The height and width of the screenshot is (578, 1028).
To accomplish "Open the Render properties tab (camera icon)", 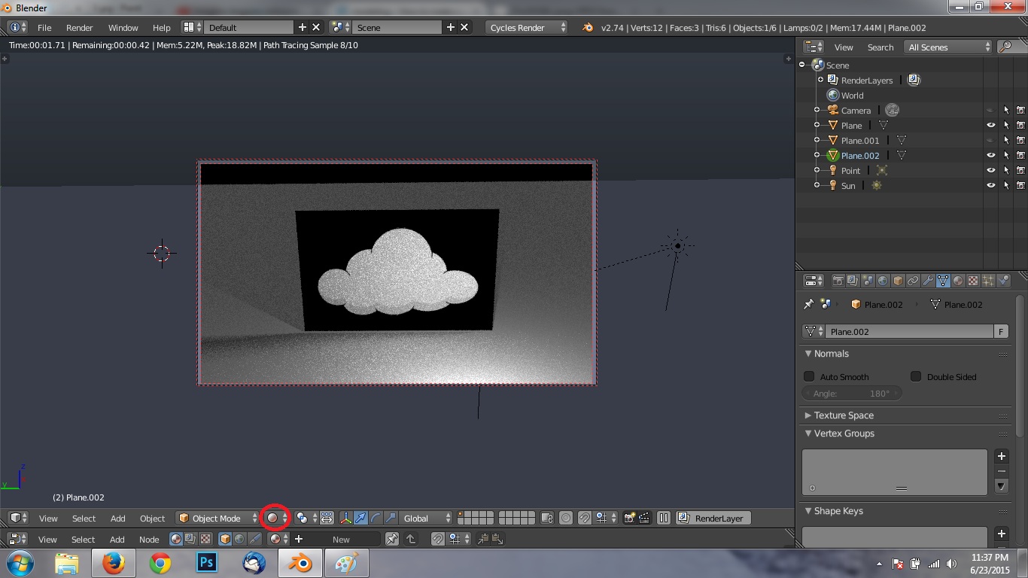I will (838, 281).
